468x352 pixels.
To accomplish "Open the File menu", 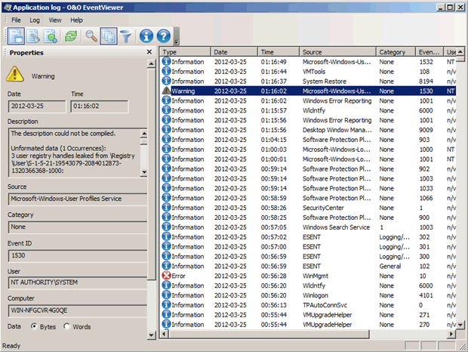I will (x=17, y=19).
